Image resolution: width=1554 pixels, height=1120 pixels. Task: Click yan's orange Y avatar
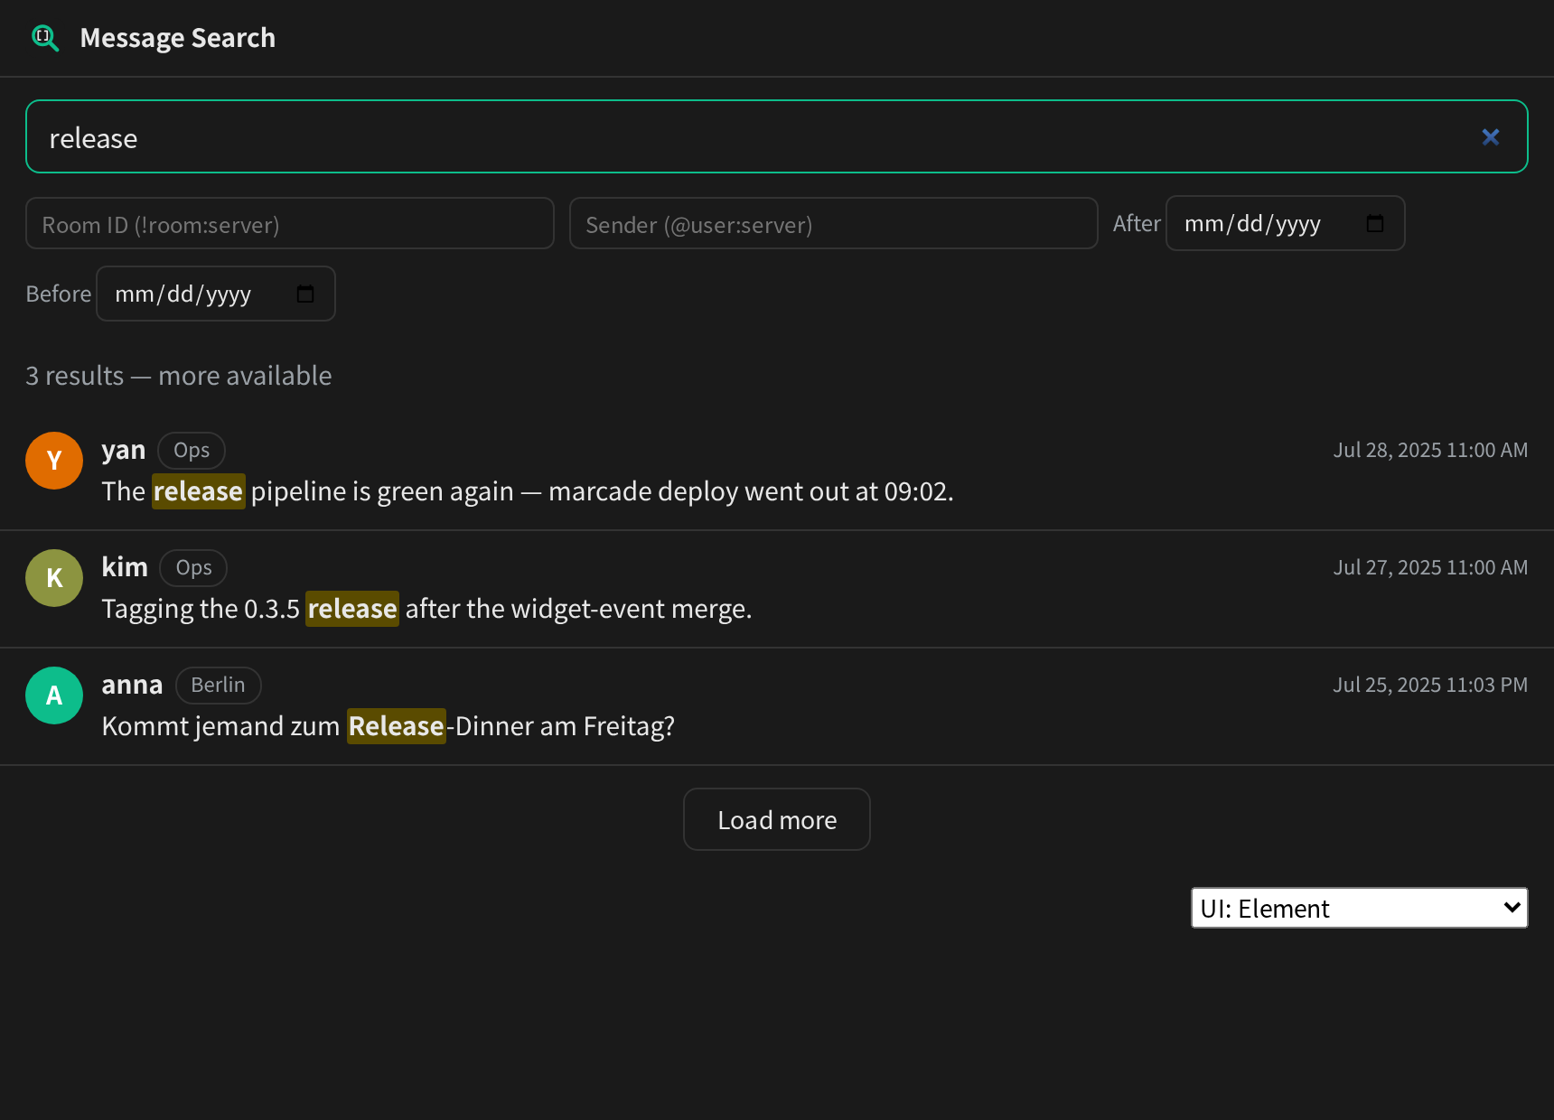(x=54, y=461)
